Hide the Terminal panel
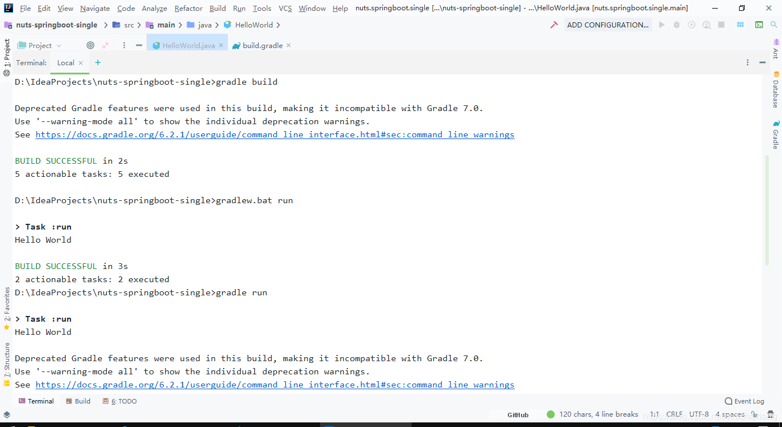Viewport: 782px width, 427px height. tap(763, 62)
